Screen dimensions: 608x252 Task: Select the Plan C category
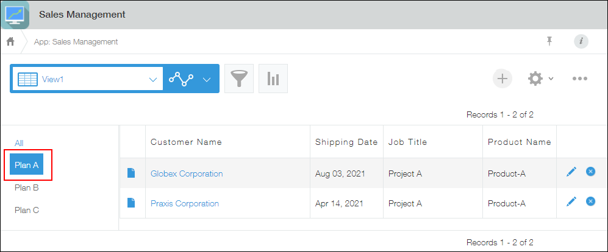point(27,210)
